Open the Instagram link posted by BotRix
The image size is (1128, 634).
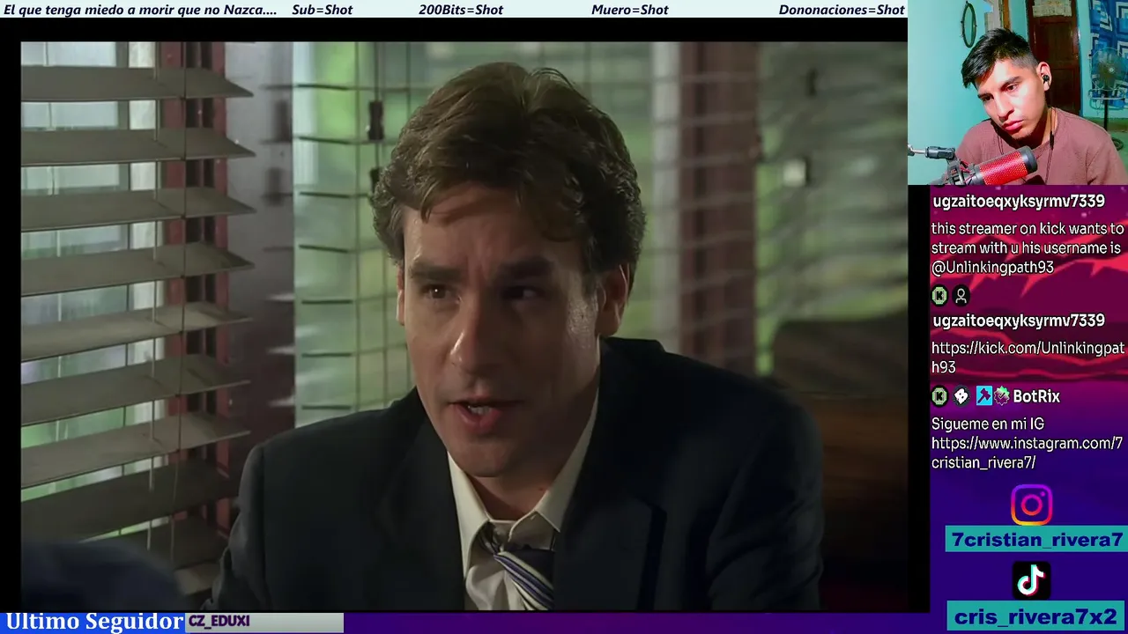pyautogui.click(x=1027, y=453)
